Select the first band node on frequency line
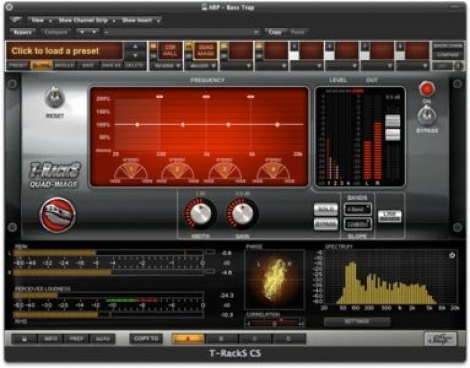The width and height of the screenshot is (470, 368). coord(137,125)
